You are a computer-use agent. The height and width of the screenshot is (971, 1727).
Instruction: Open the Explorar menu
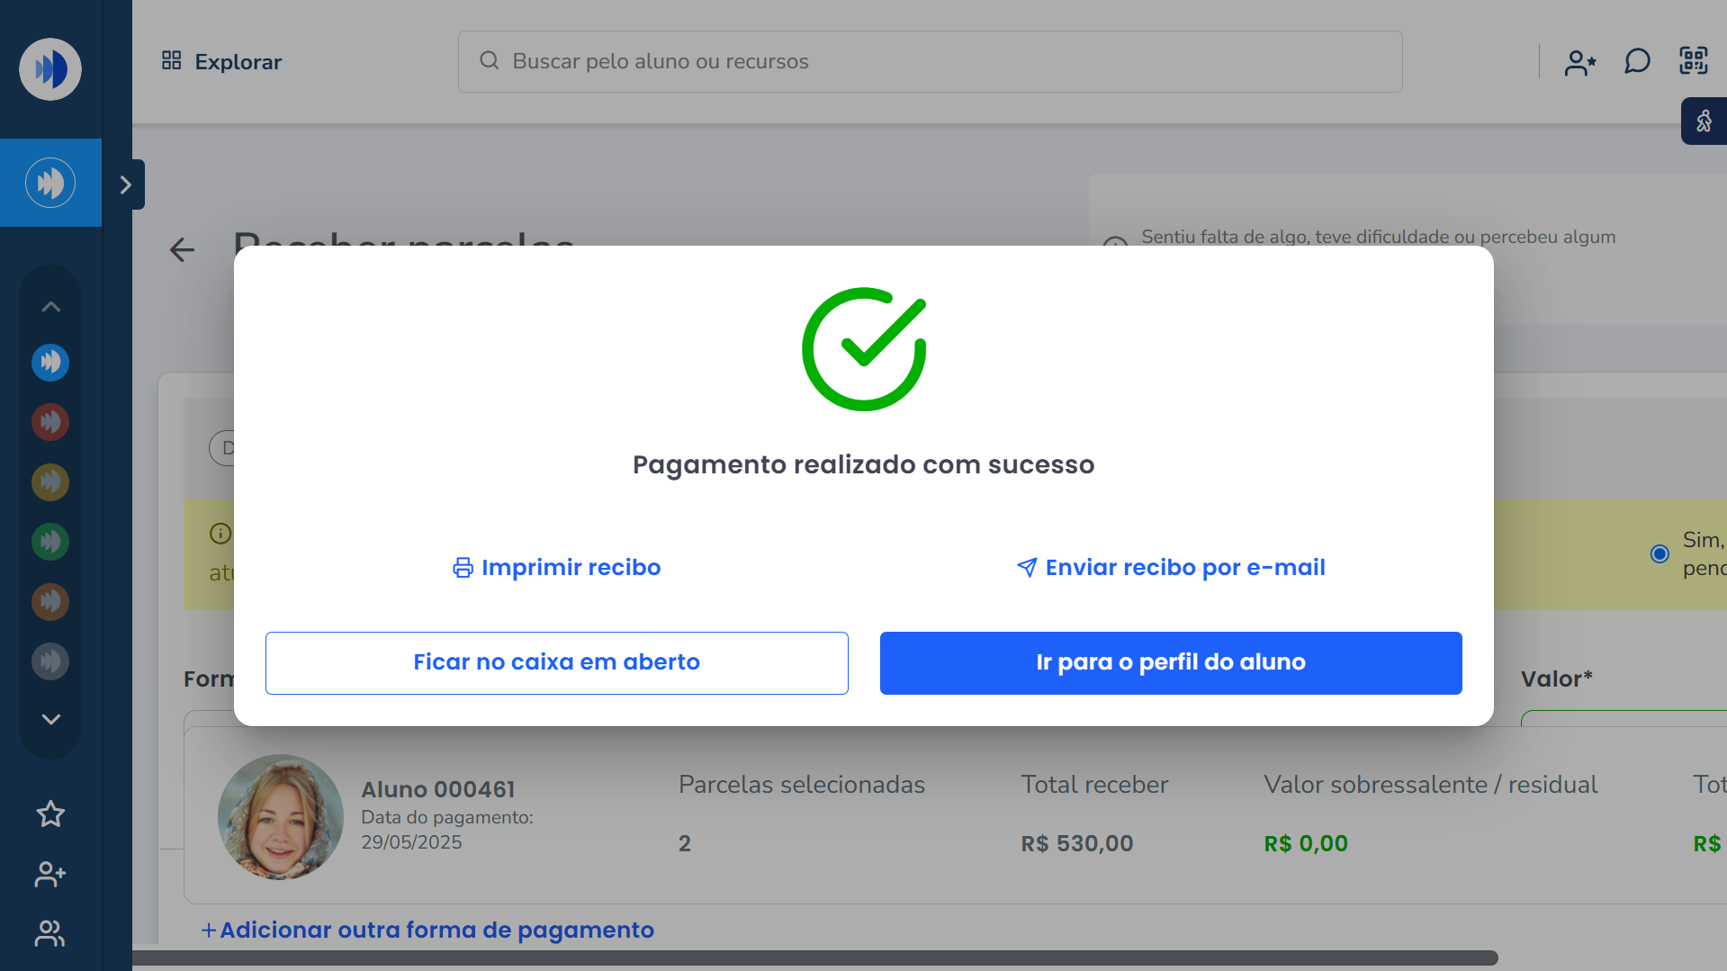tap(221, 61)
